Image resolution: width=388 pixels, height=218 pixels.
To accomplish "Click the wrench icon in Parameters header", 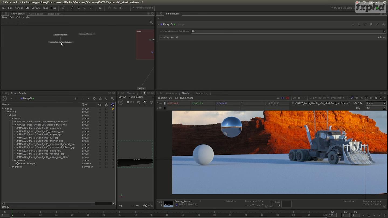I will tap(377, 24).
